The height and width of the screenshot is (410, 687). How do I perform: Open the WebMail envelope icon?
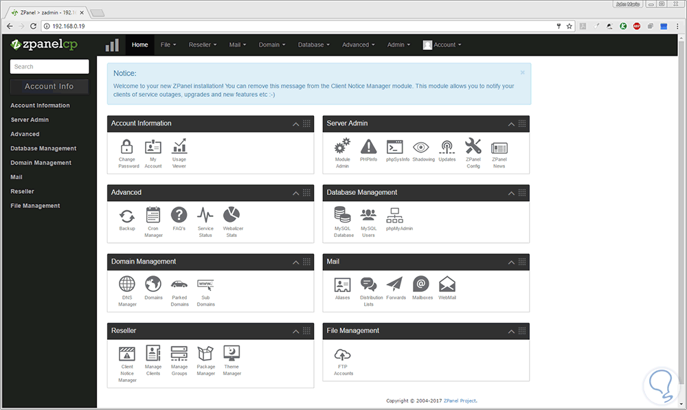[x=447, y=284]
